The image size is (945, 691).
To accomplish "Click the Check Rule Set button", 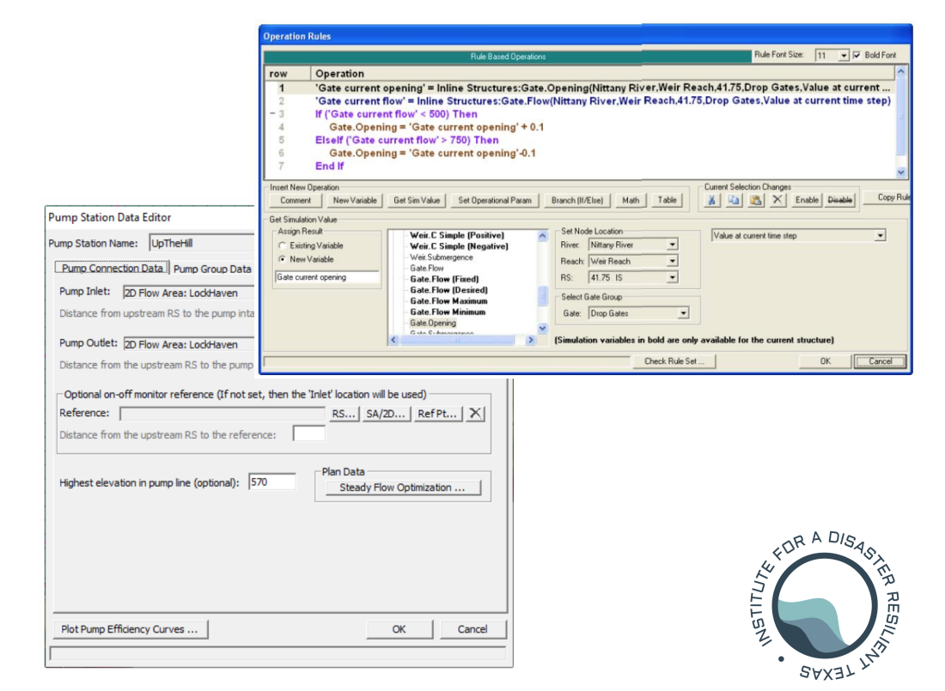I will coord(674,361).
